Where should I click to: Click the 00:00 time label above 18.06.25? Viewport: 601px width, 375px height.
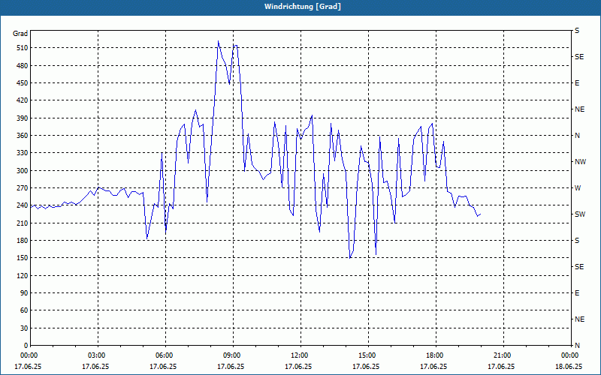(571, 355)
